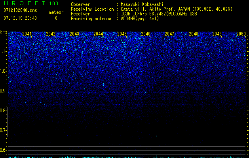Click the Receiving Location label
249x158 pixels.
pyautogui.click(x=92, y=9)
